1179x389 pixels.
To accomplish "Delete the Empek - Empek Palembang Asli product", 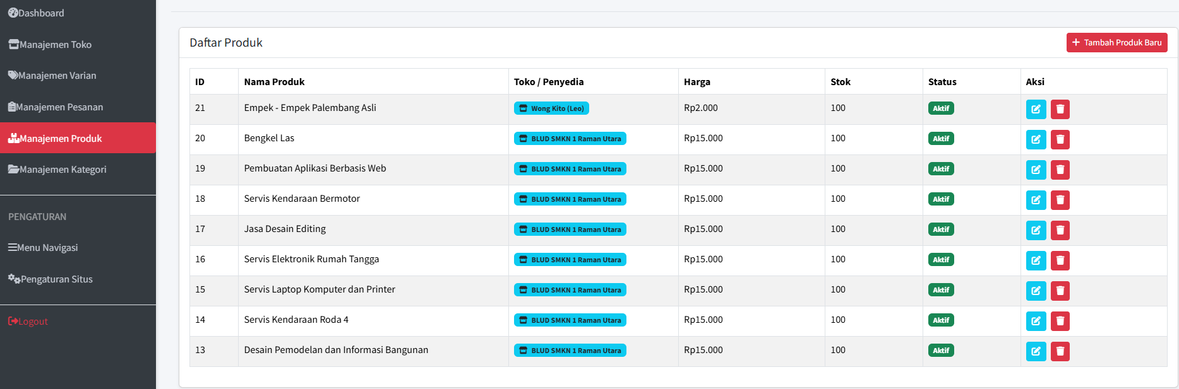I will pyautogui.click(x=1060, y=109).
